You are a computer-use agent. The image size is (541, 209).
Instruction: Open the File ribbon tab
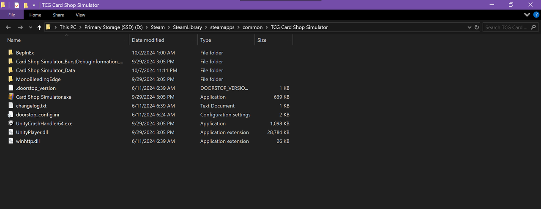click(12, 15)
